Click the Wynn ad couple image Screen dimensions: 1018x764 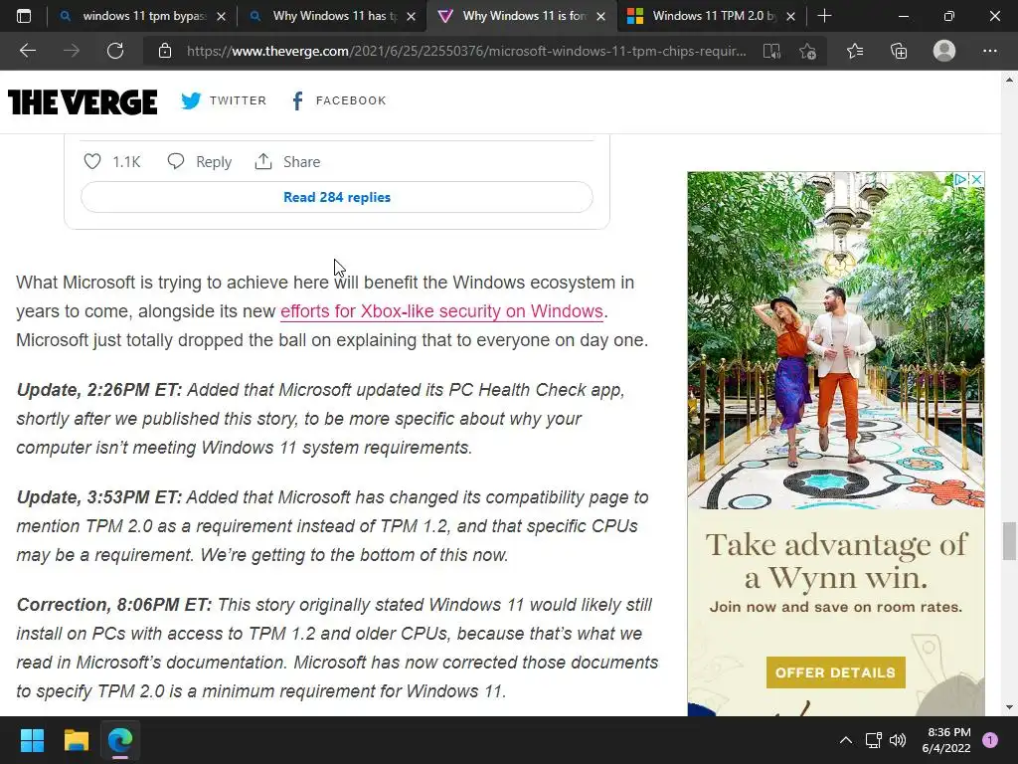pos(835,340)
